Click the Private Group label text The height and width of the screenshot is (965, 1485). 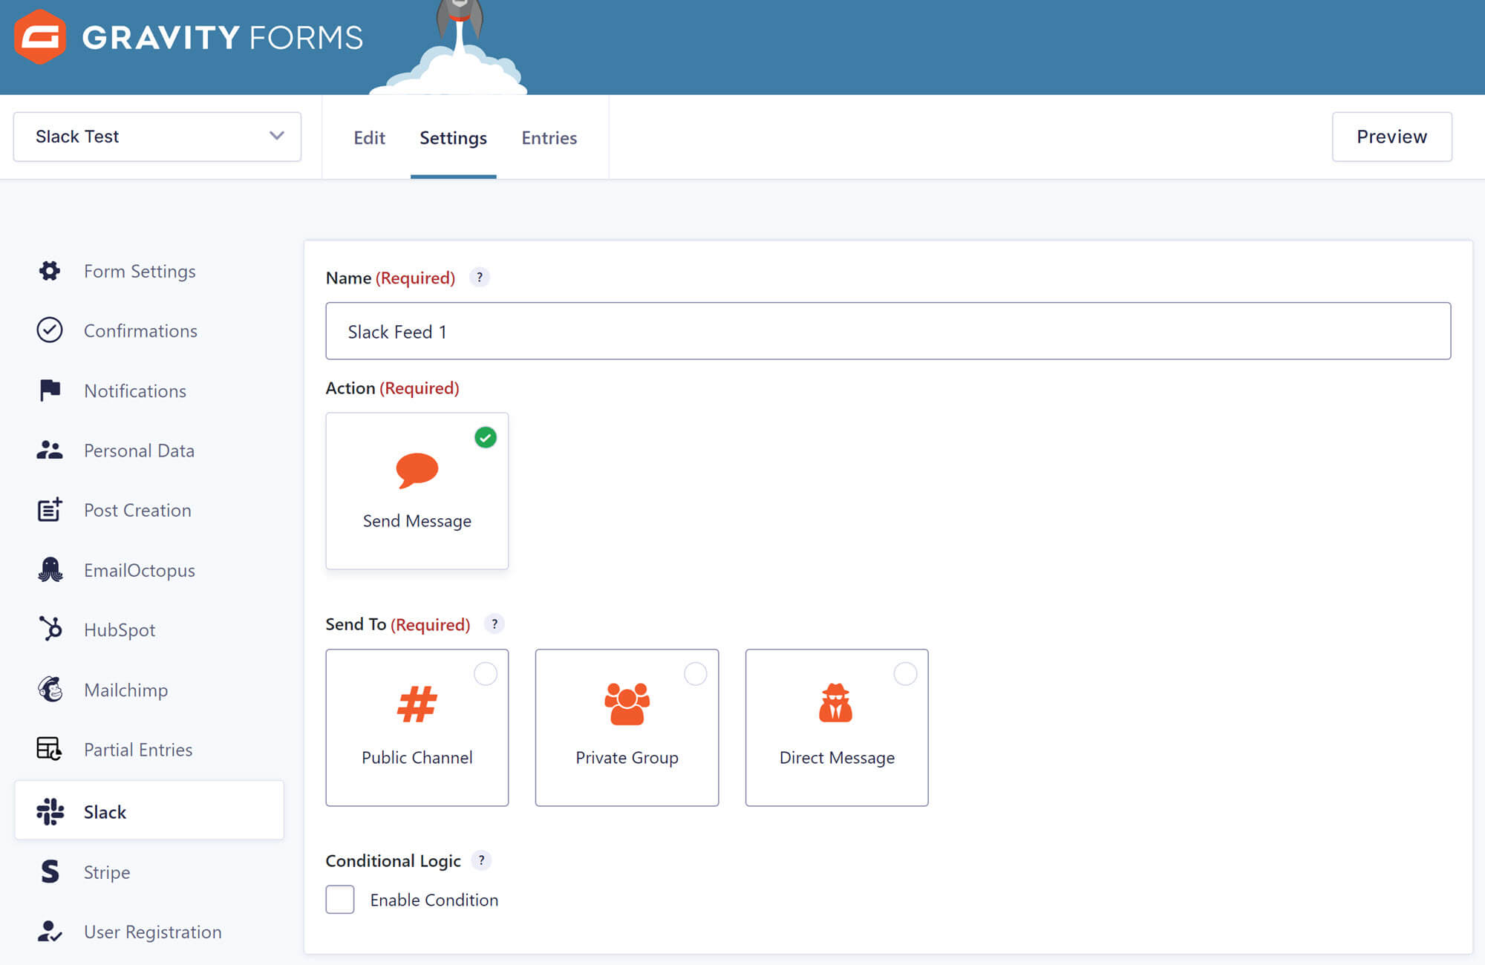(x=627, y=758)
